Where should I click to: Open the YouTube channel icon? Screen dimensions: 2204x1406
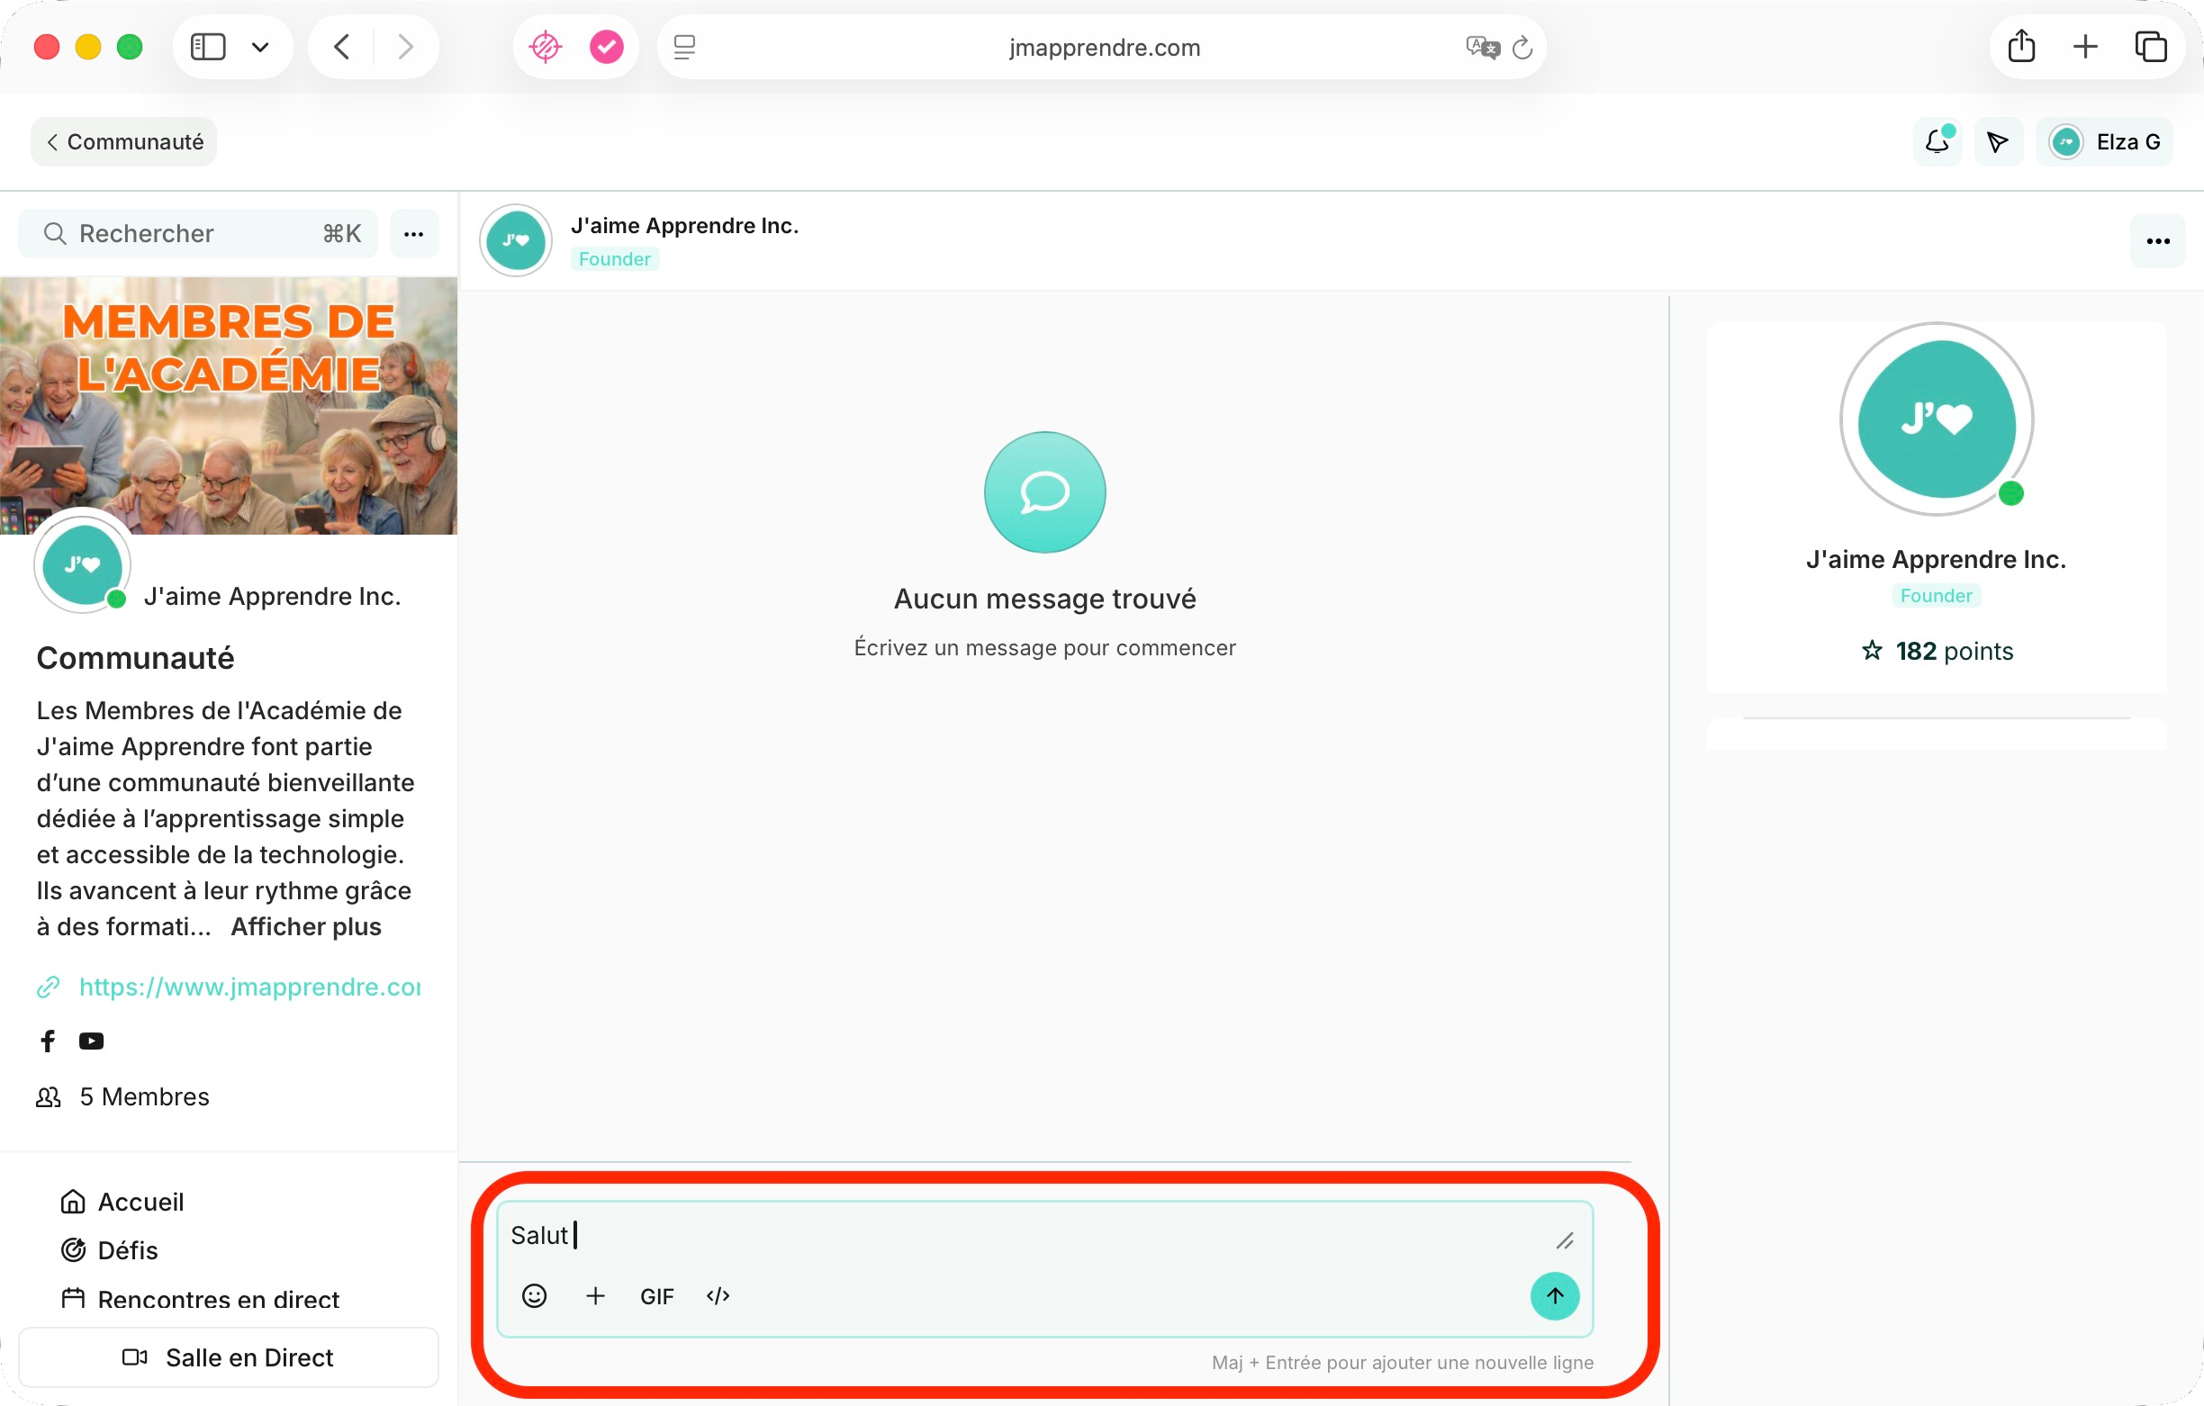[x=92, y=1041]
